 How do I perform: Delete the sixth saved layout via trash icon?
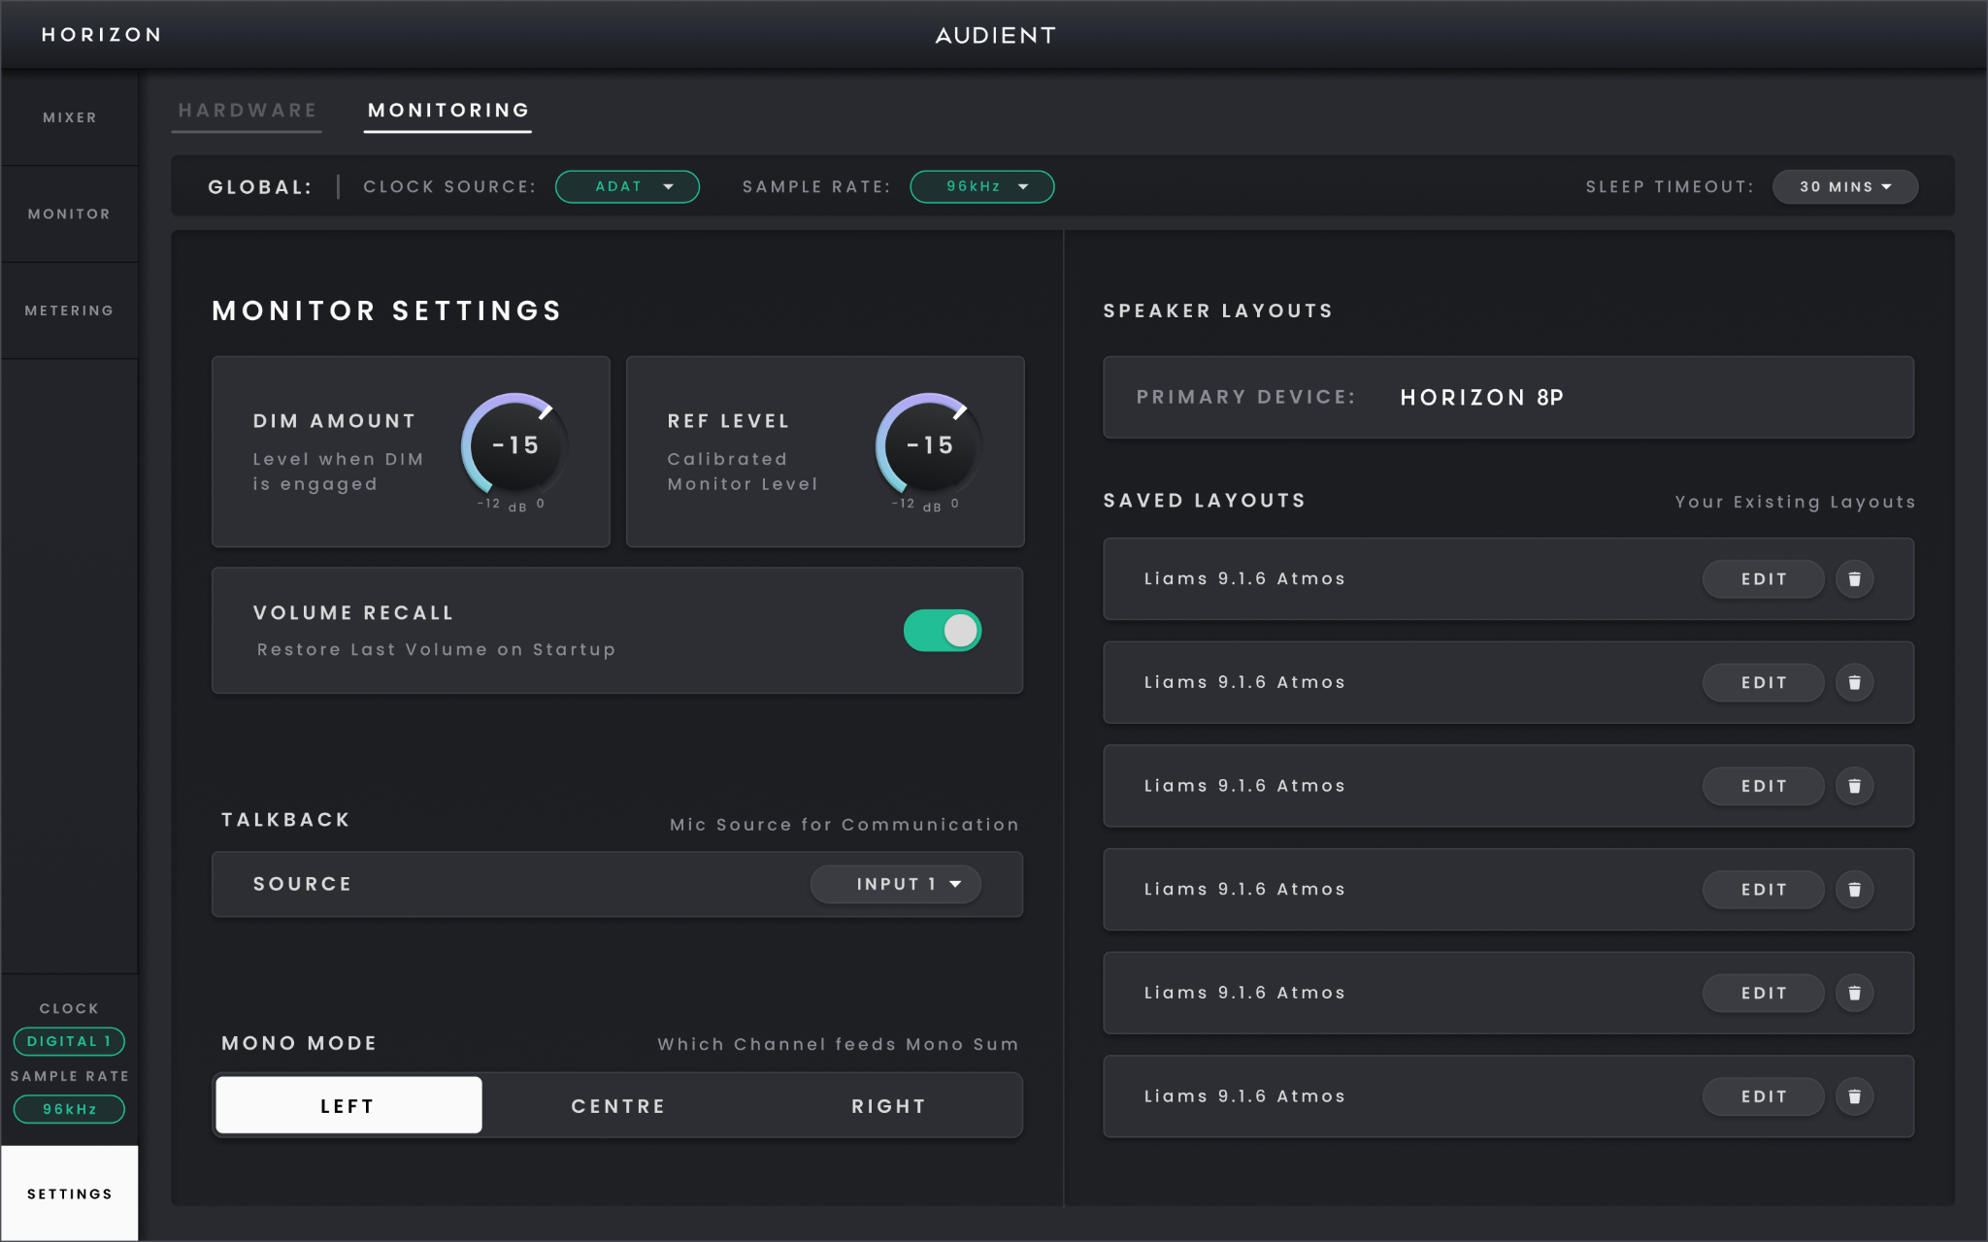click(1854, 1096)
